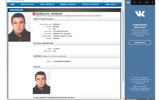This screenshot has width=159, height=100.
Task: Open the three-dot sidebar menu
Action: click(153, 2)
